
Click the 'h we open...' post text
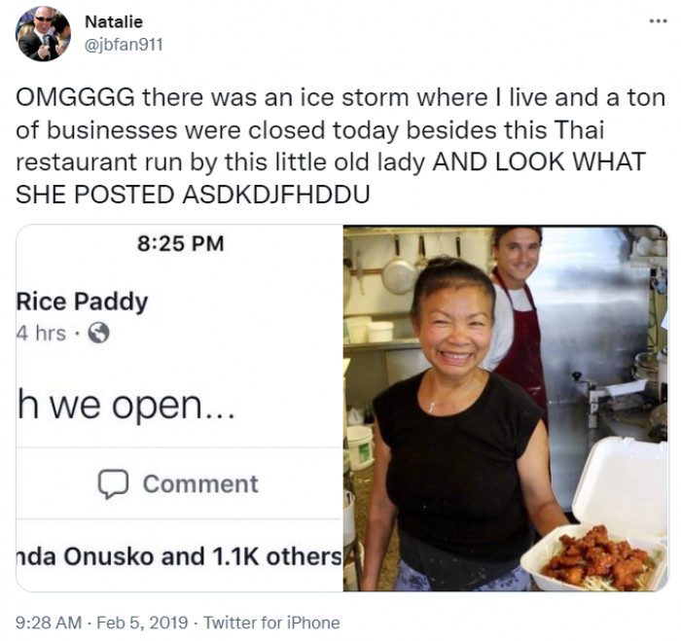click(x=126, y=406)
